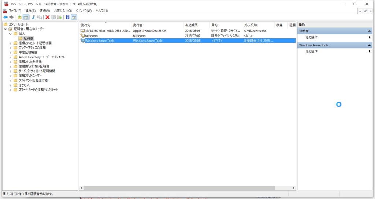Click the horizontal scrollbar thumb in certificate list

click(x=179, y=188)
